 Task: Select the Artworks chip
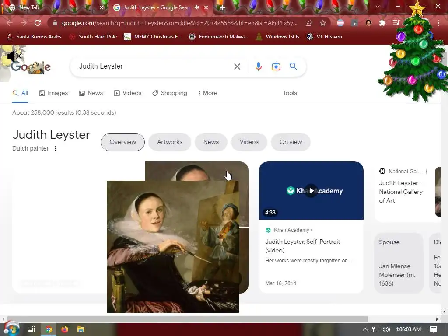[x=170, y=142]
